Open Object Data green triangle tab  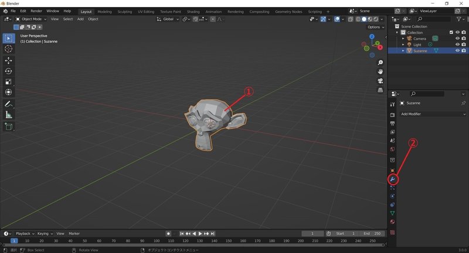392,213
